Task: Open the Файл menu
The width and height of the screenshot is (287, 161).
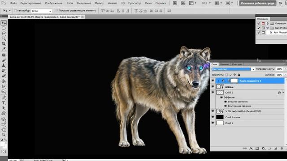Action: click(x=13, y=3)
